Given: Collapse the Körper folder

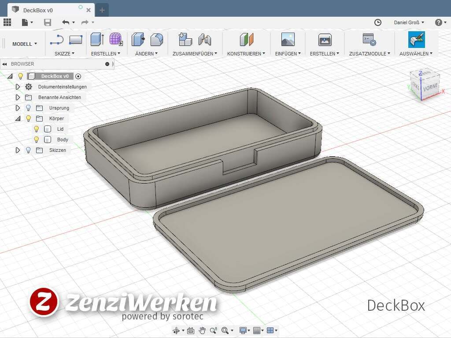Looking at the screenshot, I should (18, 118).
